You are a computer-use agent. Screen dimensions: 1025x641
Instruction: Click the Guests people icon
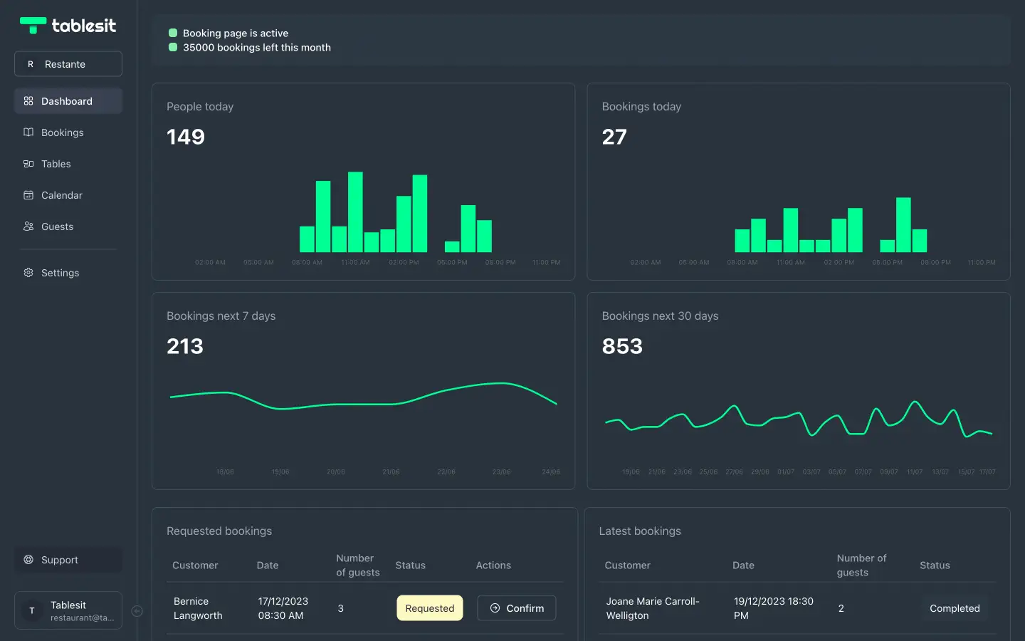click(x=28, y=226)
